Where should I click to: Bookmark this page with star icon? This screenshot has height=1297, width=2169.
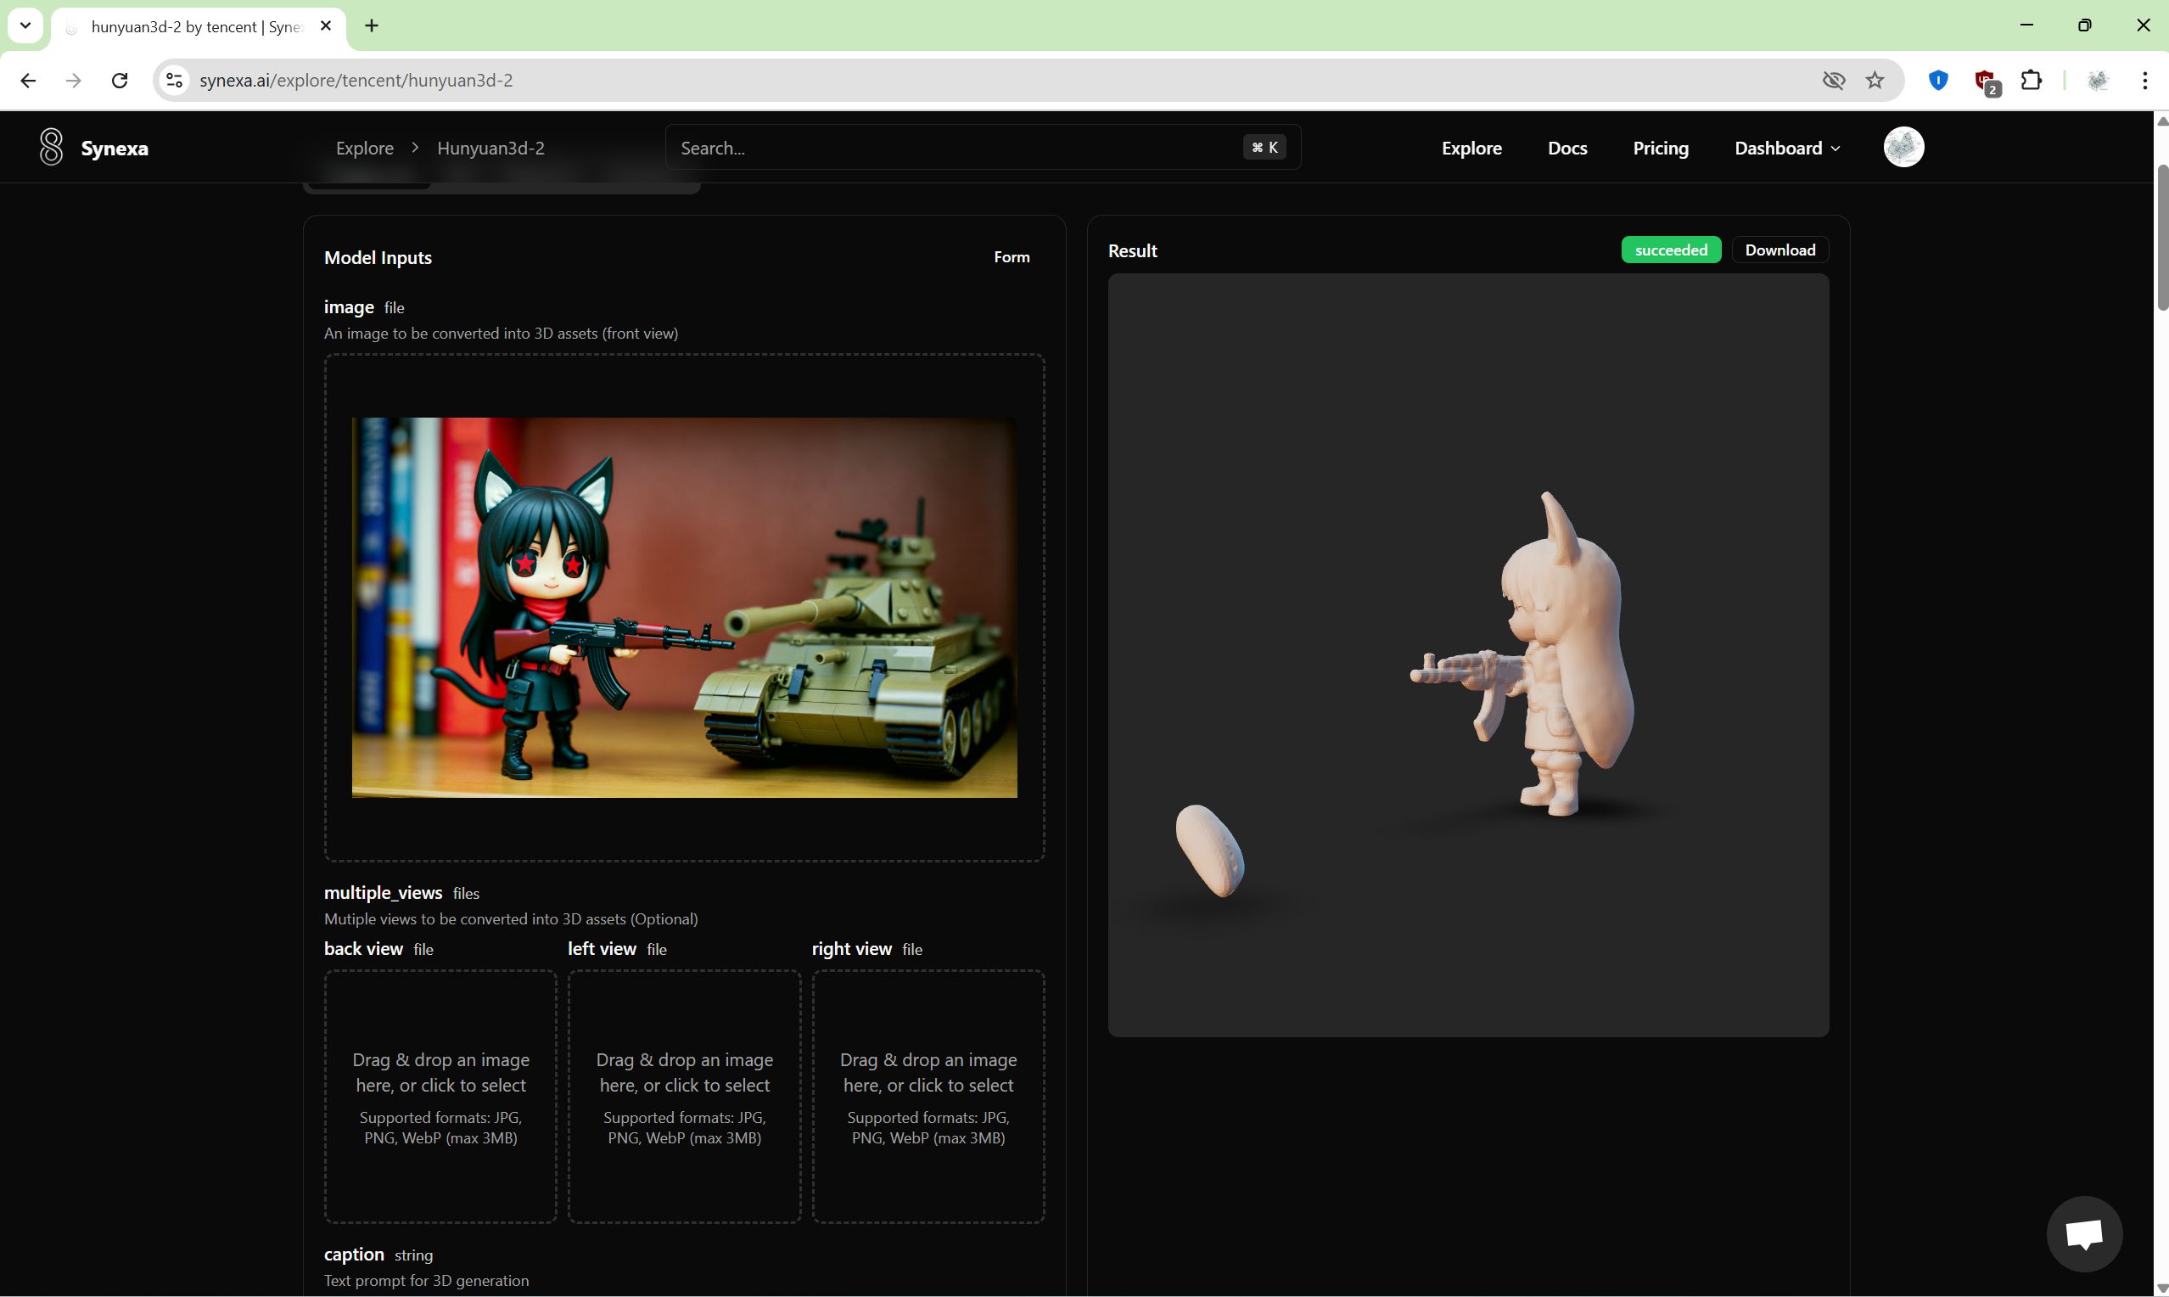click(x=1875, y=81)
